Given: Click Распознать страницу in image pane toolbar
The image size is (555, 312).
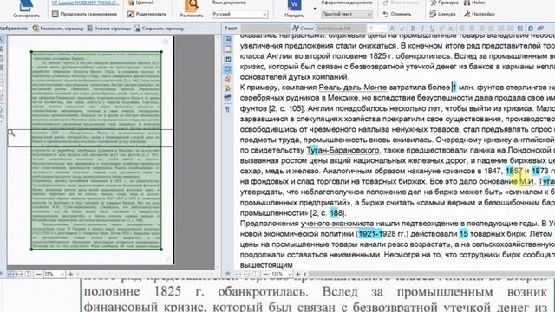Looking at the screenshot, I should click(58, 29).
